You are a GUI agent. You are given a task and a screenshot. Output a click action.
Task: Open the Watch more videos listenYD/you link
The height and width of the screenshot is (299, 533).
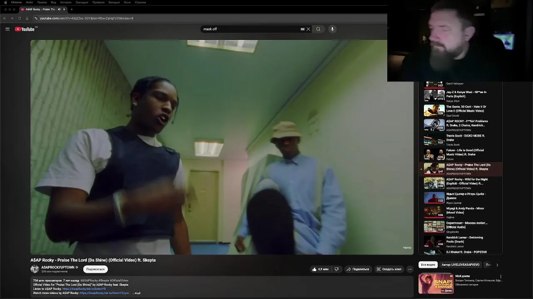point(105,293)
